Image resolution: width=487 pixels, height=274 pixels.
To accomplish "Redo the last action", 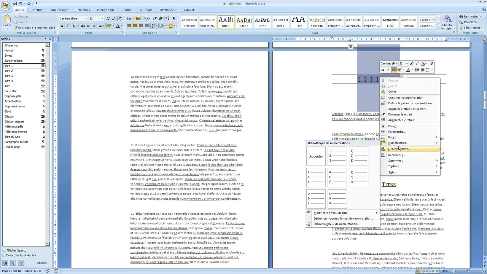I will tap(29, 3).
